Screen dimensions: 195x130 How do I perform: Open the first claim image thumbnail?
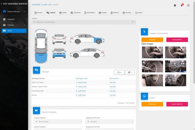tap(152, 52)
